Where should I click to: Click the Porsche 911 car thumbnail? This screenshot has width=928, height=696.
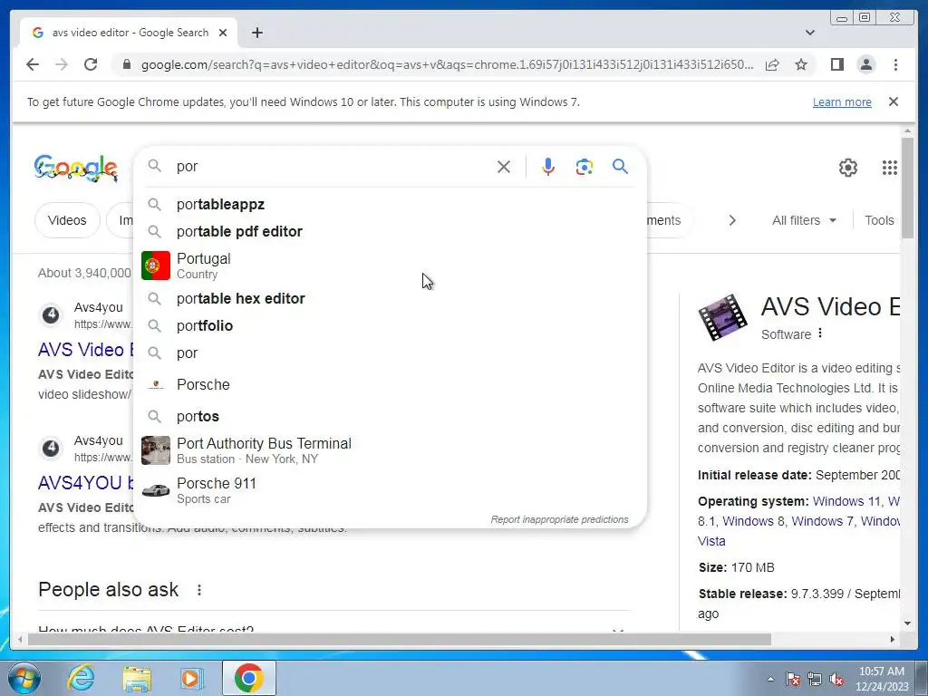pyautogui.click(x=156, y=490)
